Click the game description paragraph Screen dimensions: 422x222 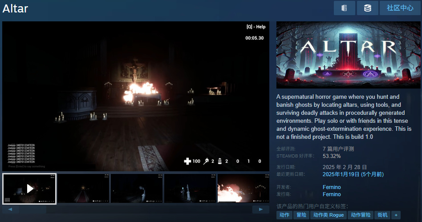(x=344, y=117)
